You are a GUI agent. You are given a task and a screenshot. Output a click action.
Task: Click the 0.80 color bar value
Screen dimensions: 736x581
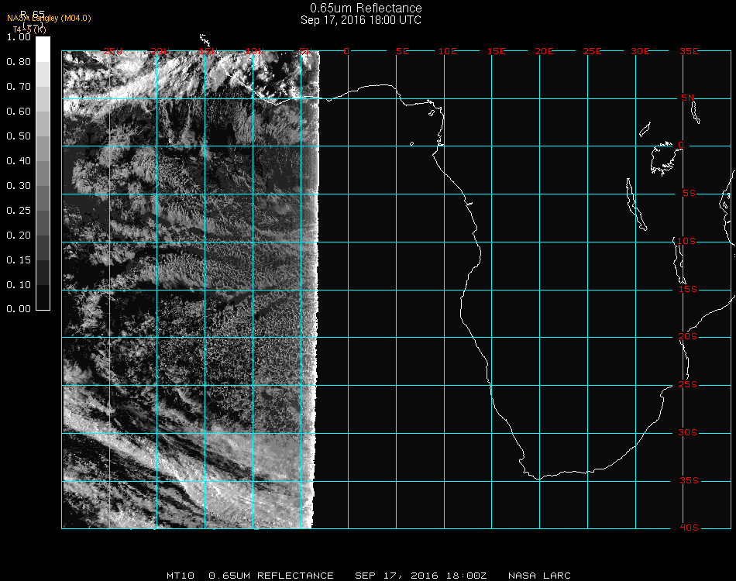[19, 62]
